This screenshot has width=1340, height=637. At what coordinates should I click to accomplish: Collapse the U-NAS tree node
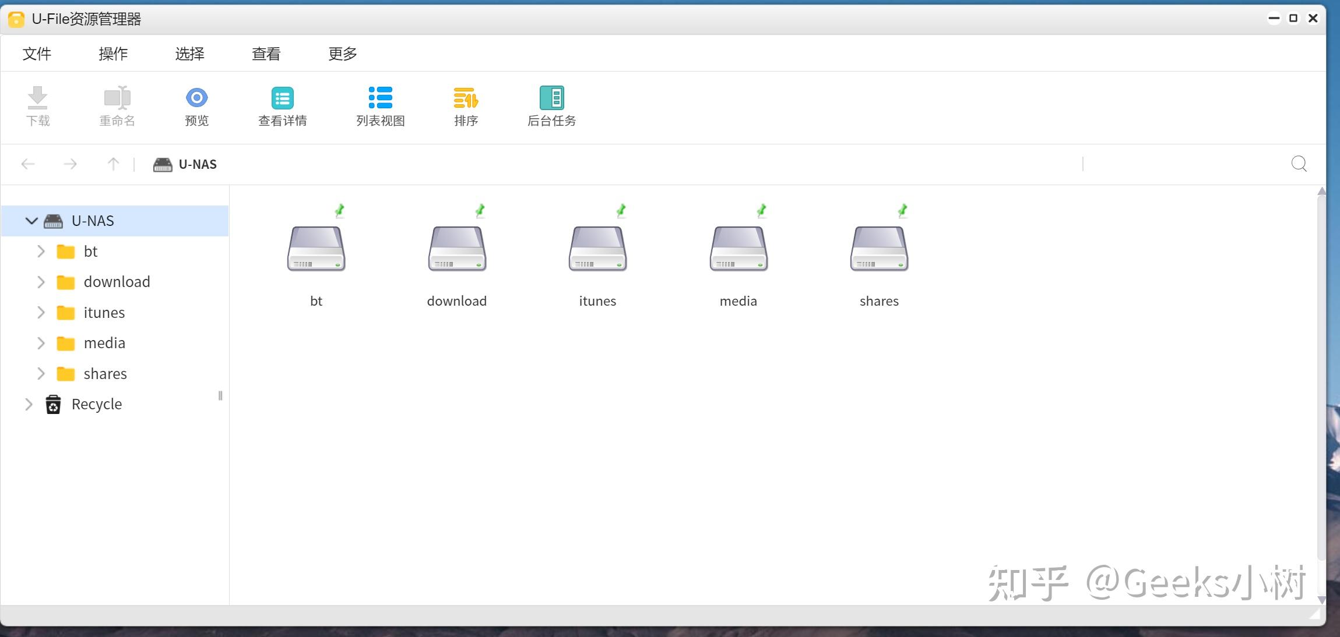click(x=31, y=221)
